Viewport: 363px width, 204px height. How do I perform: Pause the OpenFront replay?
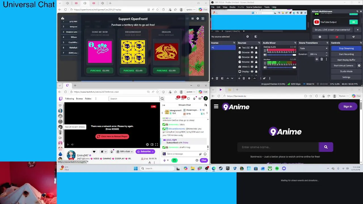193,18
